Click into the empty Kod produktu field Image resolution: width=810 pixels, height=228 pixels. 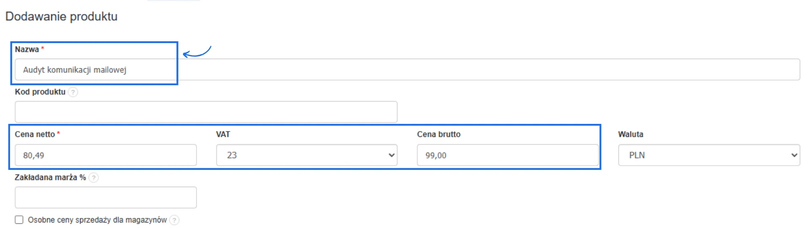tap(206, 112)
